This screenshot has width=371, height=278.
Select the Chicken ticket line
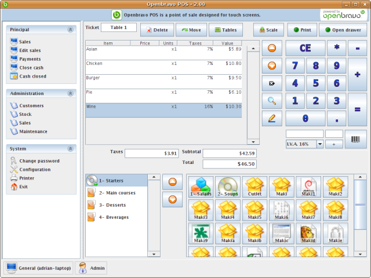pos(163,67)
